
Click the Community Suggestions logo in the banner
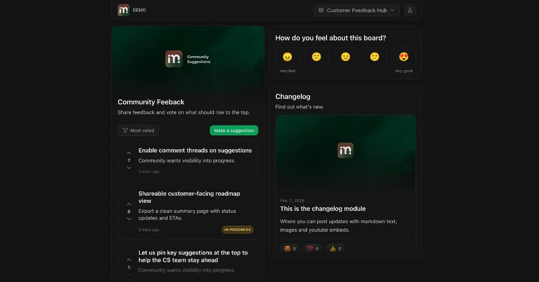point(174,59)
